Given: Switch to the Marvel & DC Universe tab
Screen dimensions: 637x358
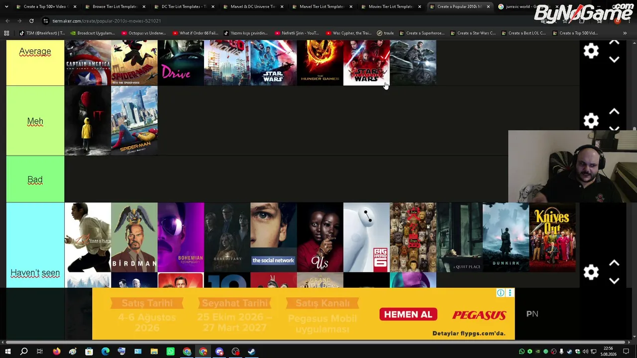Looking at the screenshot, I should [252, 6].
